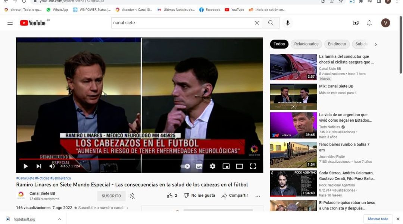Click Todo Noticias channel name
The width and height of the screenshot is (403, 224).
329,127
